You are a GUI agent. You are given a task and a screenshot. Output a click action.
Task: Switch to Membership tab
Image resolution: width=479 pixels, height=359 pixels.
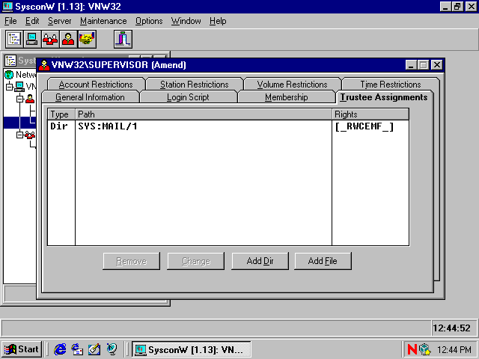(x=286, y=97)
